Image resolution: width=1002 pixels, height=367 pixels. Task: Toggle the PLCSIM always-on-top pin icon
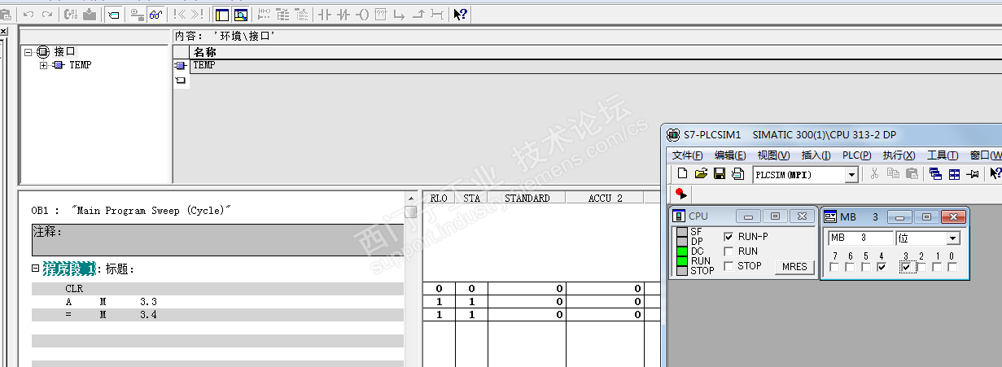pos(972,173)
